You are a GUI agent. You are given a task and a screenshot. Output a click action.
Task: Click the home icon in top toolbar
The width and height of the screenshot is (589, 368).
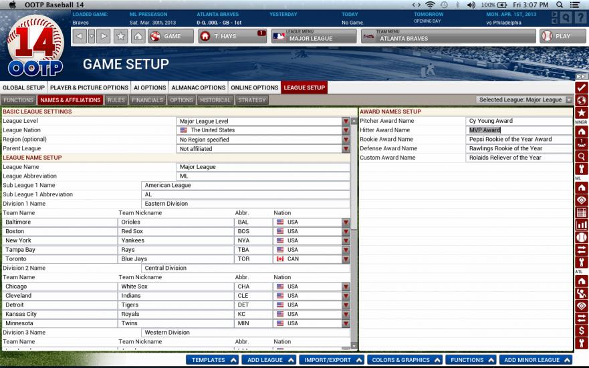pos(138,36)
